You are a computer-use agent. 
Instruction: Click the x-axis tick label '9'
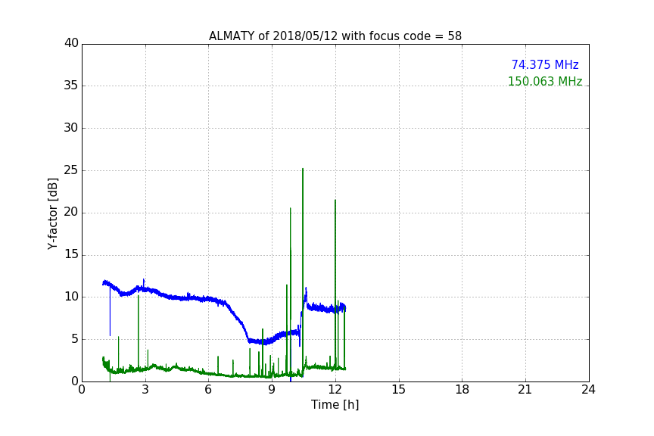[272, 390]
